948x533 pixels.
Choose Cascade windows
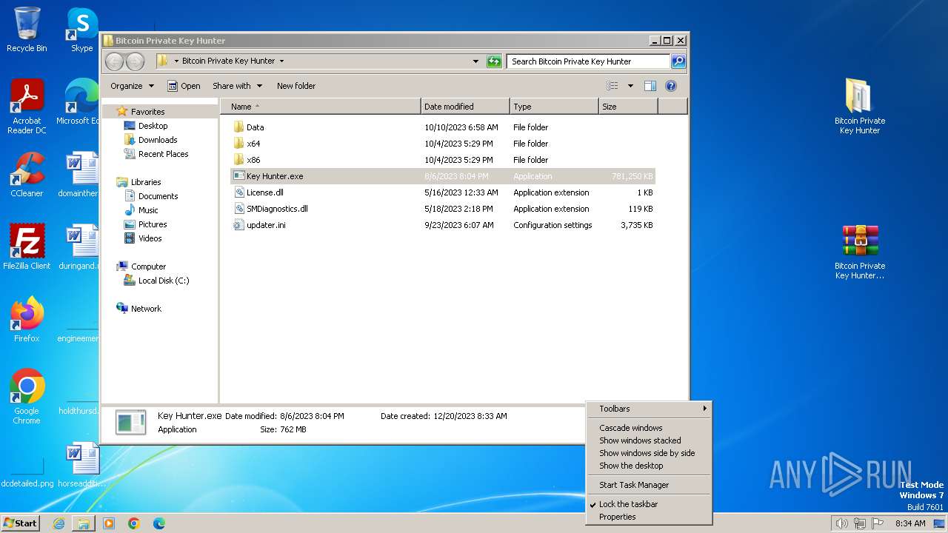coord(649,428)
